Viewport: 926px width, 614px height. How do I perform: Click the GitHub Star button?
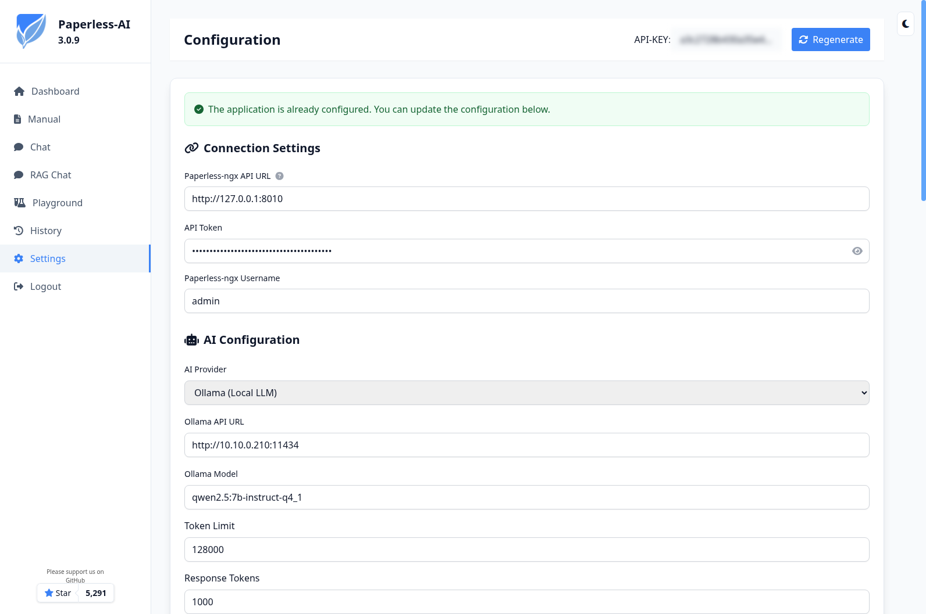click(x=58, y=593)
